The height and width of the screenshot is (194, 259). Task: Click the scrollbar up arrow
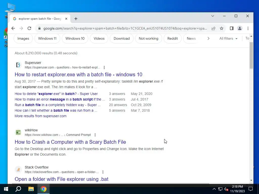251,36
